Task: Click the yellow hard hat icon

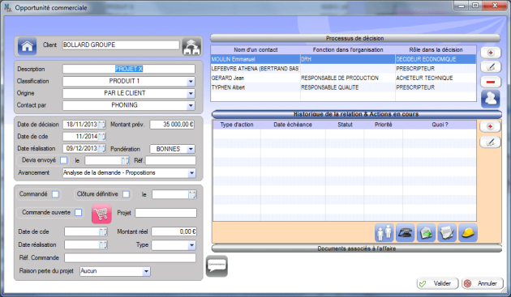Action: (468, 232)
